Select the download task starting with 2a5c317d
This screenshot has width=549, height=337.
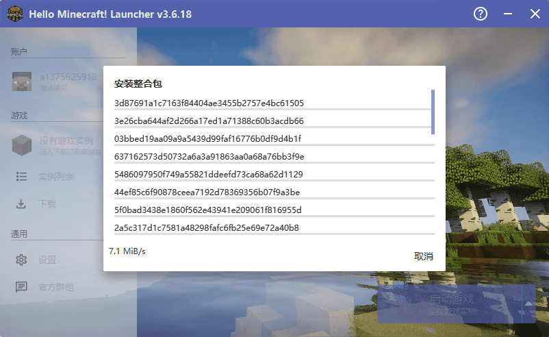206,227
